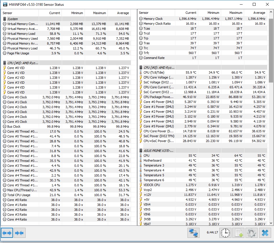Click the HWiNFO64 title bar app icon
Viewport: 274px width, 243px height.
click(x=5, y=4)
